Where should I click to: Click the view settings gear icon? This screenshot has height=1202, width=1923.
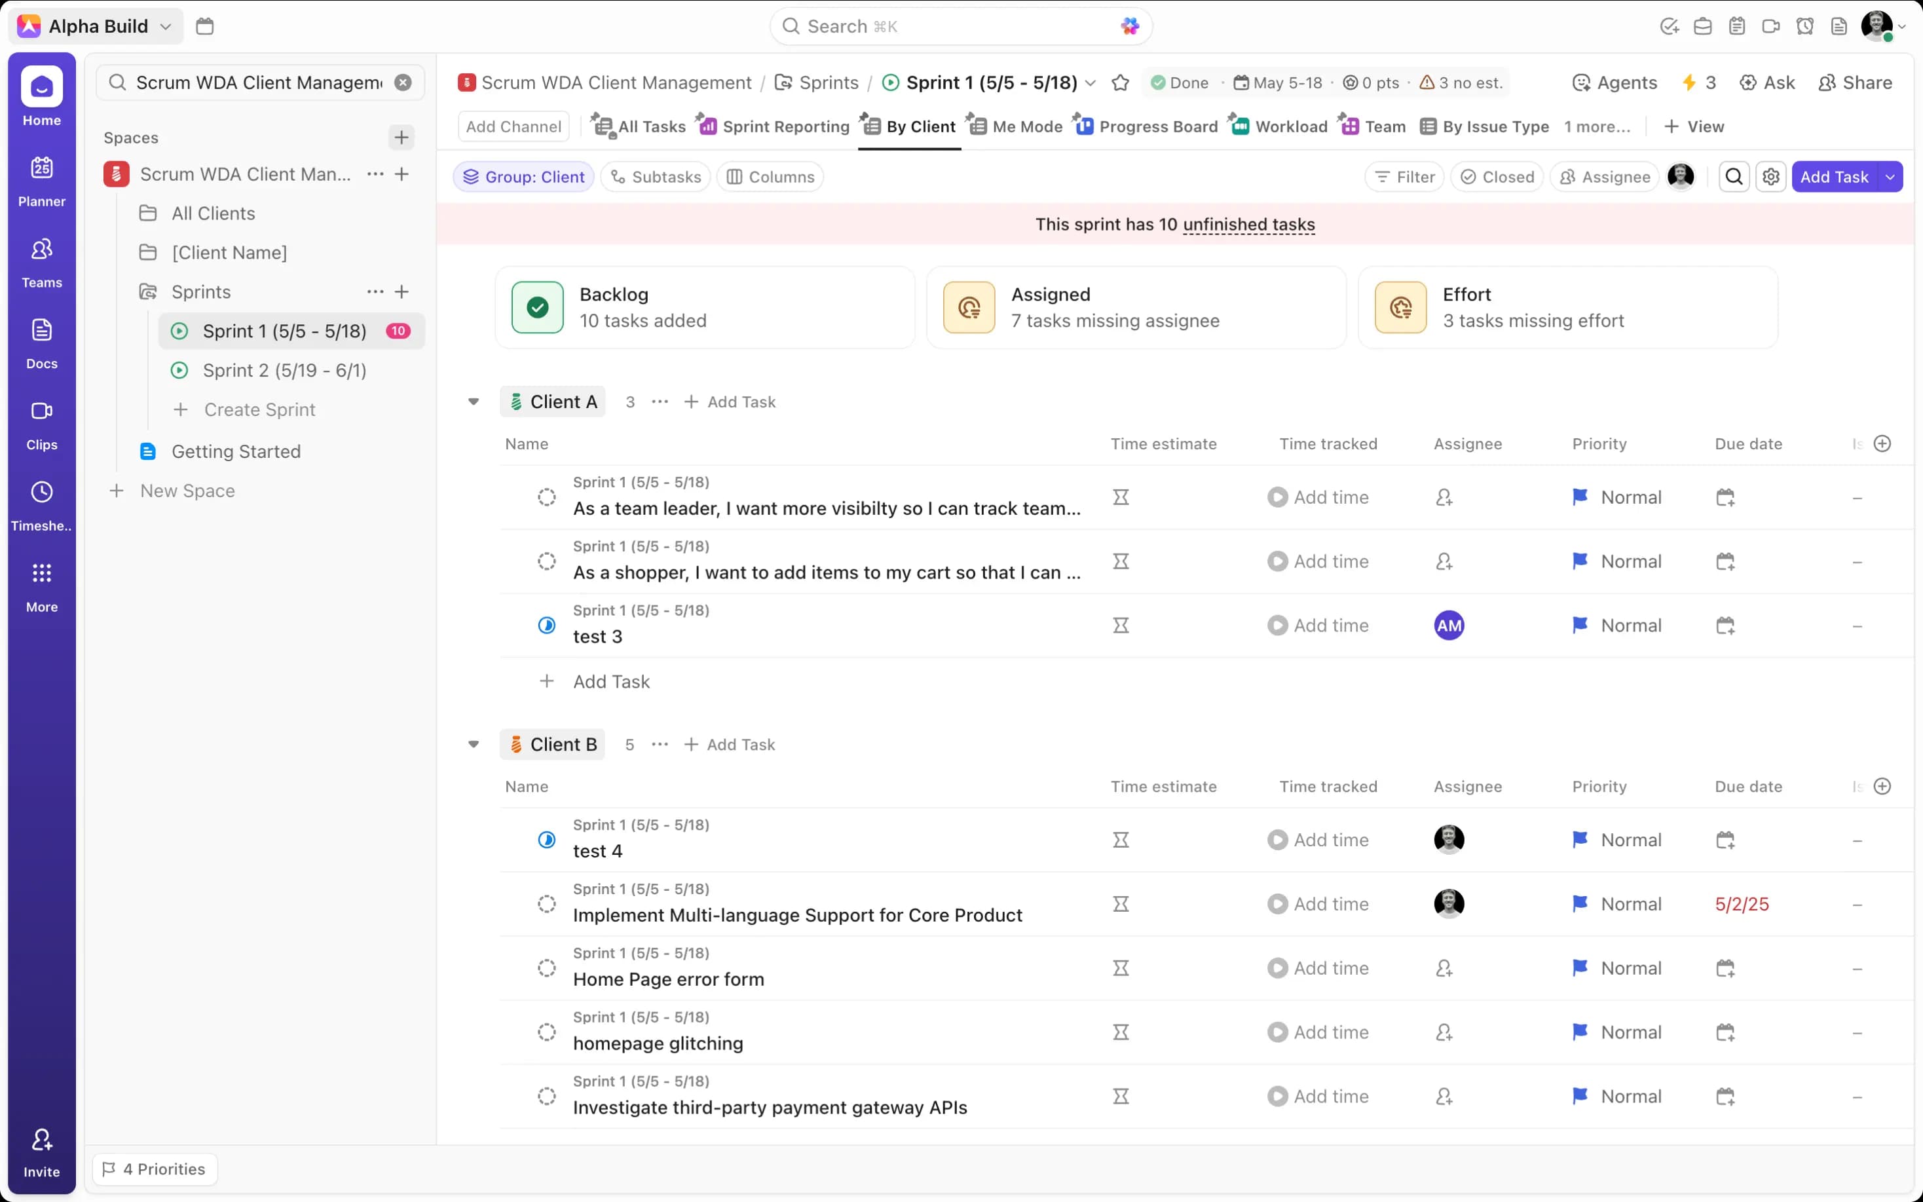click(x=1770, y=176)
